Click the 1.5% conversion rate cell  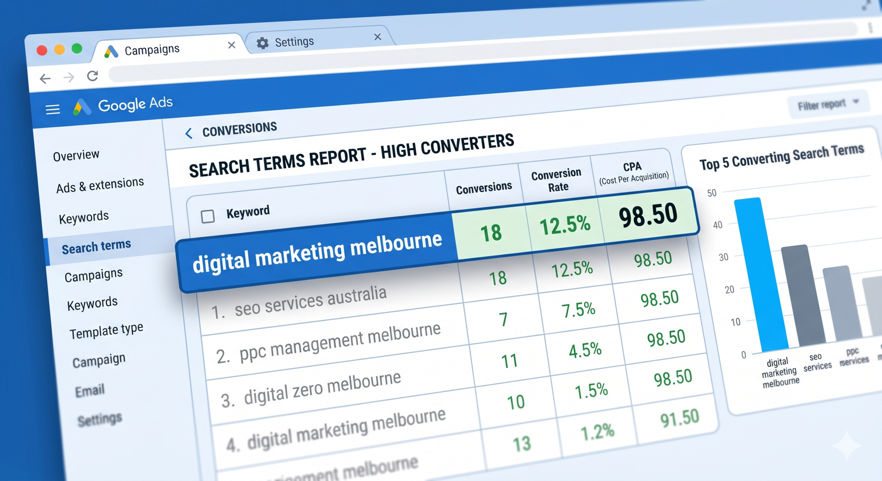[591, 391]
